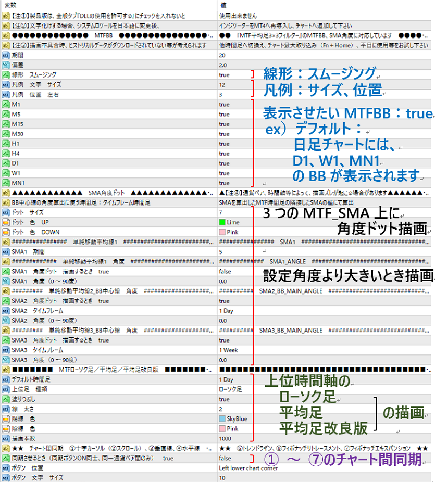Screen dimensions: 435x482
Task: Select the BB中心線の角度算出 row
Action: pyautogui.click(x=216, y=202)
